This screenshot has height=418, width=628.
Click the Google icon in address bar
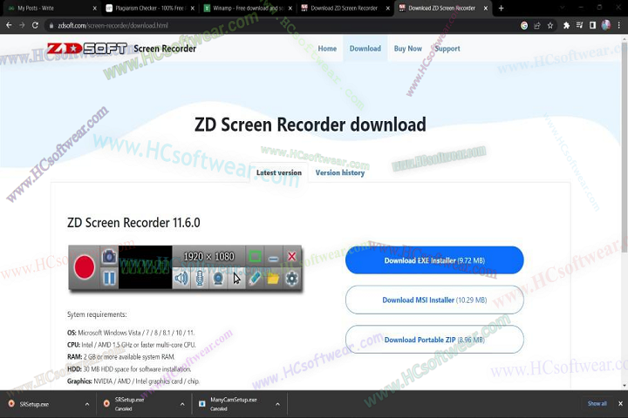[x=524, y=25]
